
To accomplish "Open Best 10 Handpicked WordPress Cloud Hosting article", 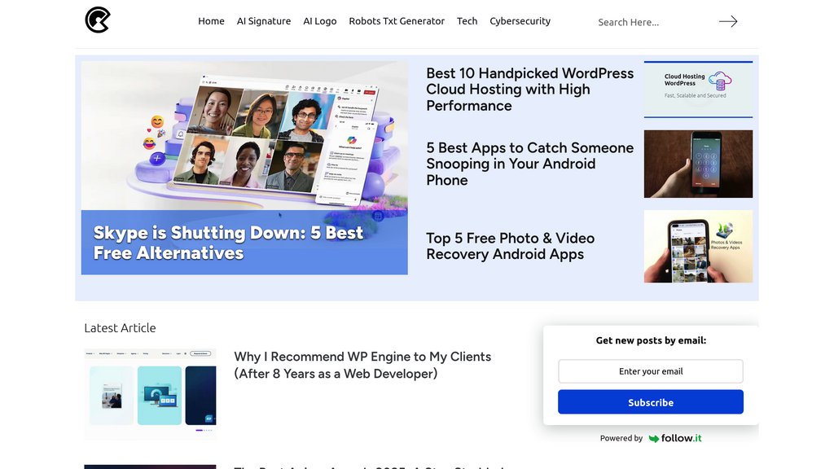I will click(529, 90).
